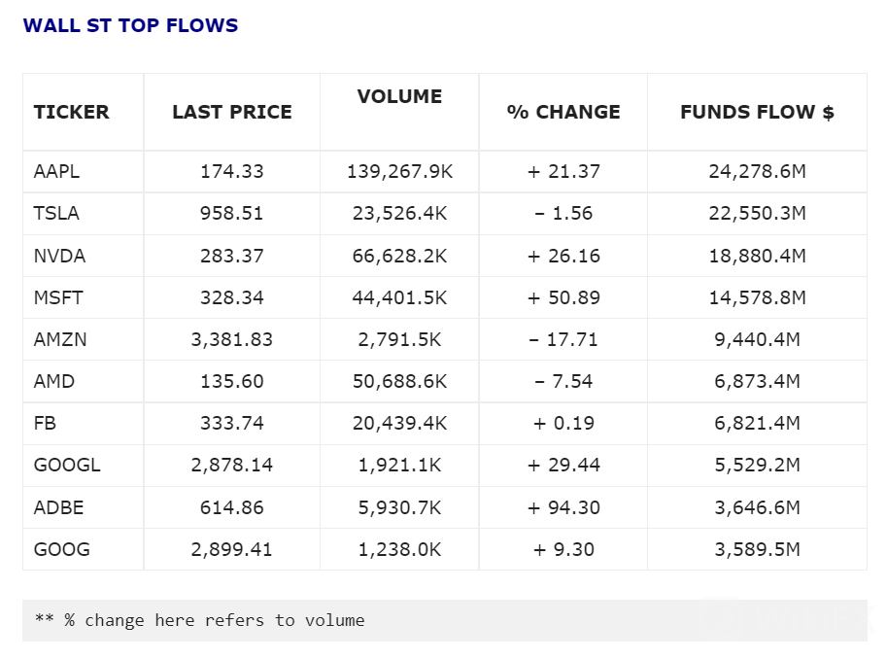The width and height of the screenshot is (887, 659).
Task: Click the LAST PRICE column header
Action: [x=231, y=112]
